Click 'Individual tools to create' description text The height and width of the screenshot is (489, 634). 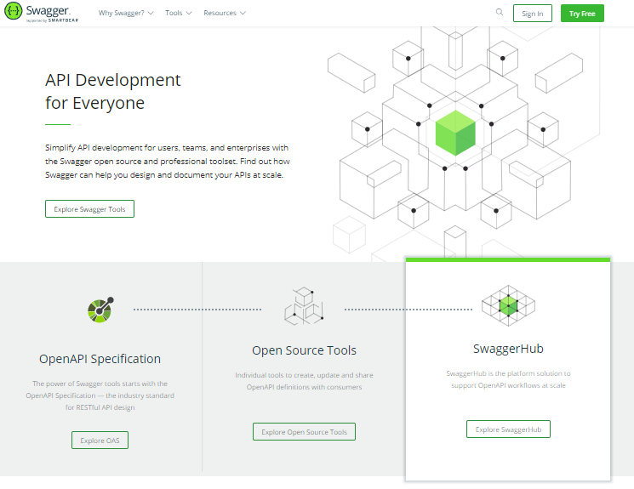pyautogui.click(x=304, y=381)
